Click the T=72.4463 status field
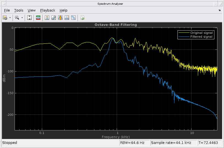Viewport: 224px width, 148px height. pos(210,142)
